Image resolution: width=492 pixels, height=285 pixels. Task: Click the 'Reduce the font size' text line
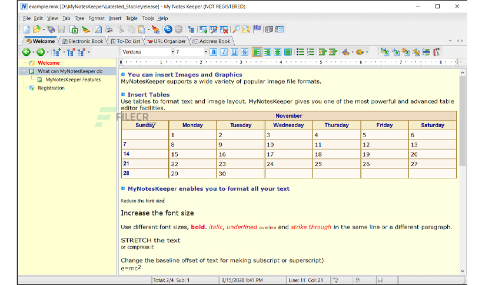coord(142,201)
